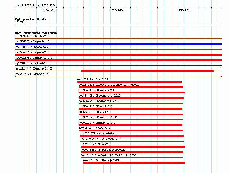Select the brown esv32964 variant bar
The width and height of the screenshot is (229, 173).
point(118,39)
